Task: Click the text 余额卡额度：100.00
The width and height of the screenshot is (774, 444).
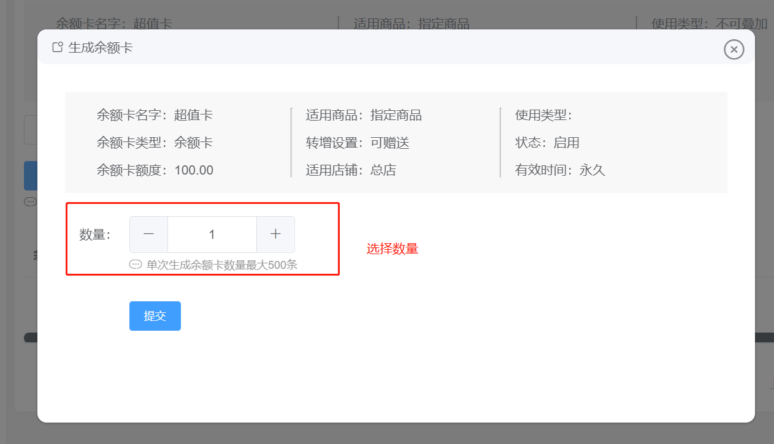Action: (155, 170)
